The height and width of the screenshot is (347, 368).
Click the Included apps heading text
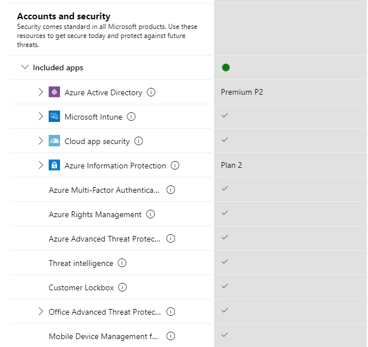point(58,67)
